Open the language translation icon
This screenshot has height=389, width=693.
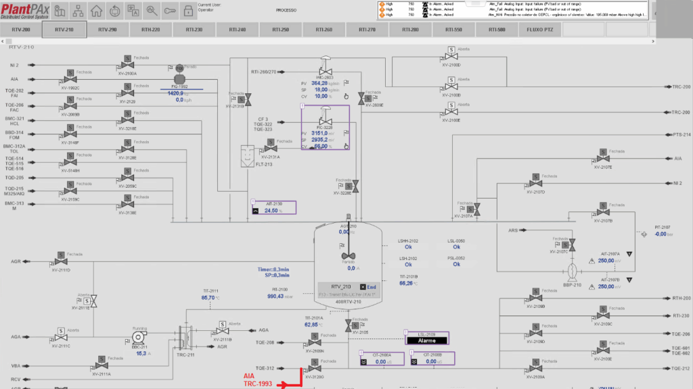click(x=134, y=11)
